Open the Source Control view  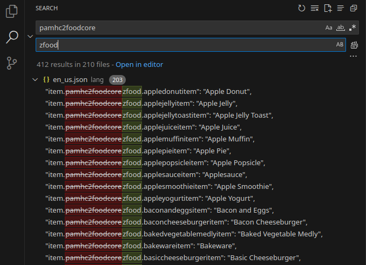pos(12,63)
